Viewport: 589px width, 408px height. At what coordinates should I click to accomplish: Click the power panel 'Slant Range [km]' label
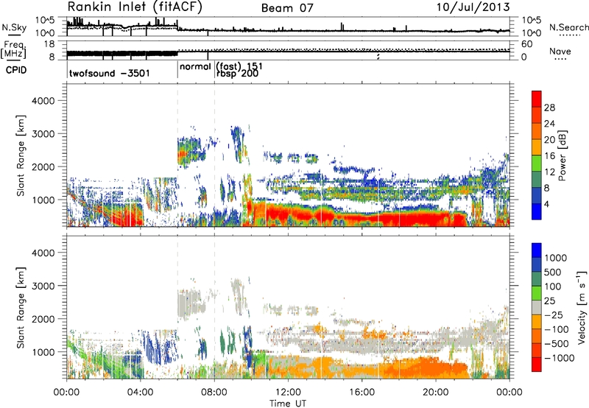[21, 155]
